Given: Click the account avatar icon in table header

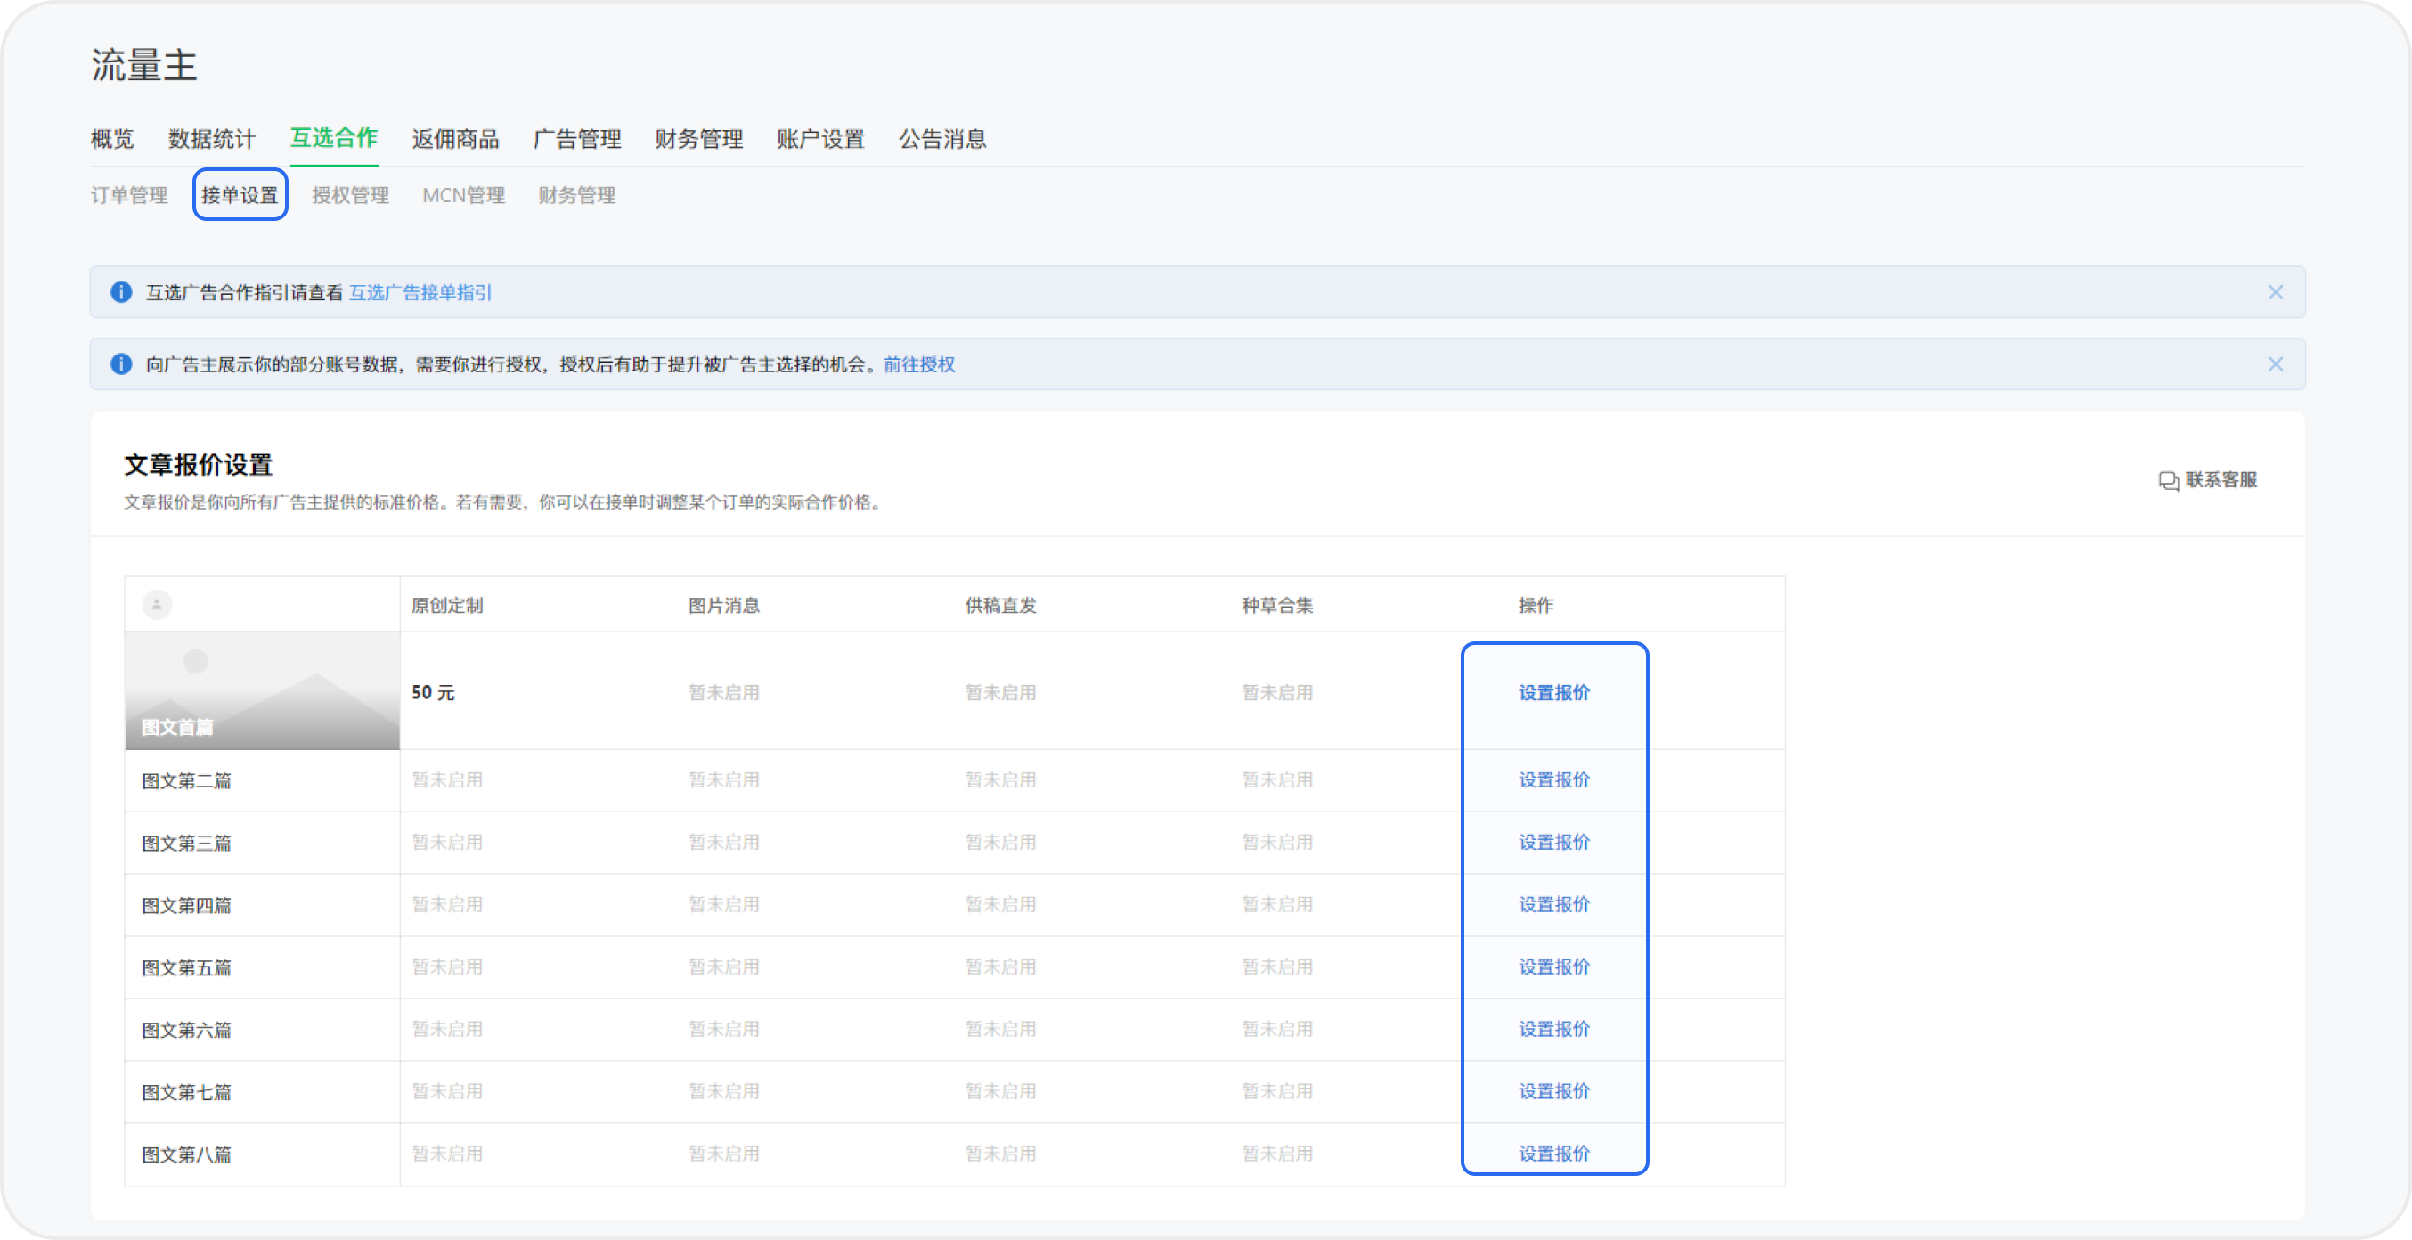Looking at the screenshot, I should pyautogui.click(x=158, y=605).
